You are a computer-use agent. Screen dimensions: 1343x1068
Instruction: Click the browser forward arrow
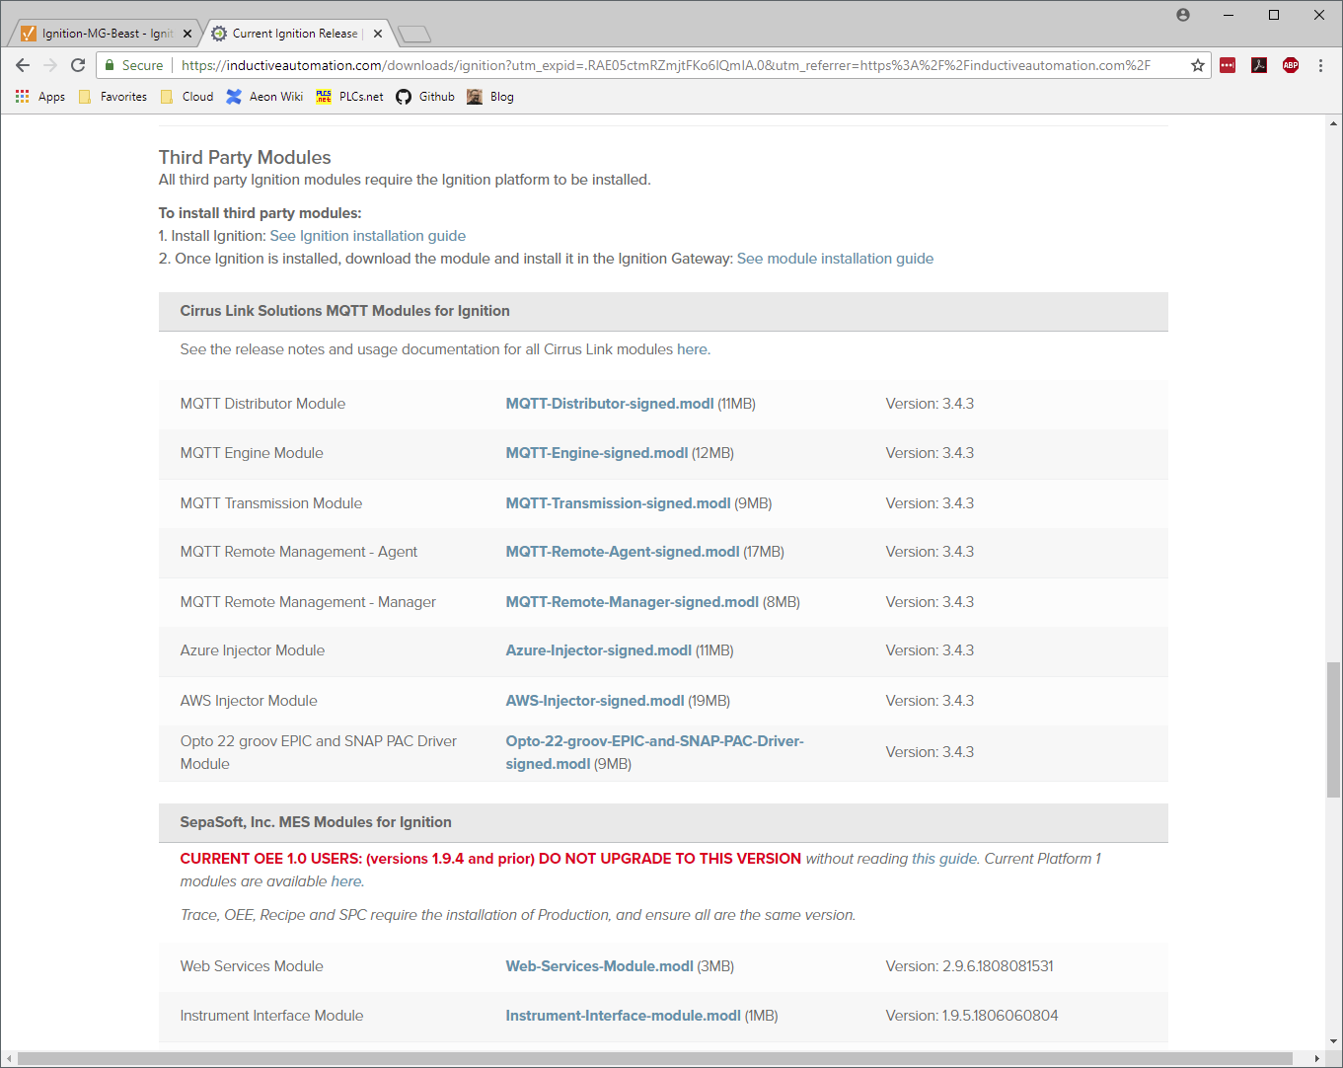[x=50, y=65]
